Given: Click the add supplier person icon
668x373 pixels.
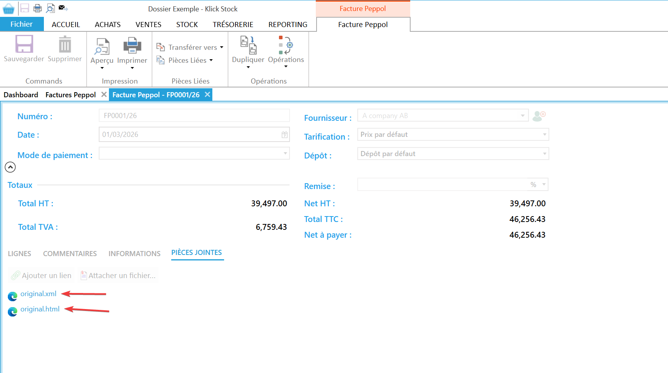Looking at the screenshot, I should [539, 115].
